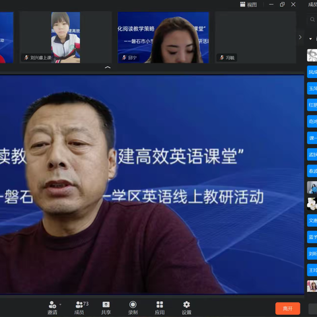This screenshot has width=317, height=317.
Task: Select 刘兴睿上课 video thumbnail
Action: (65, 38)
